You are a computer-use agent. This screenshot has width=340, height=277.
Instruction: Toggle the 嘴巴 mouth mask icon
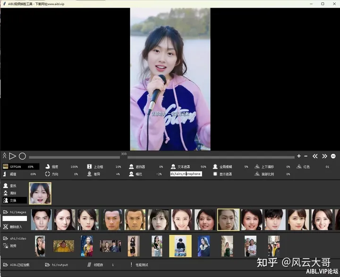(x=131, y=174)
